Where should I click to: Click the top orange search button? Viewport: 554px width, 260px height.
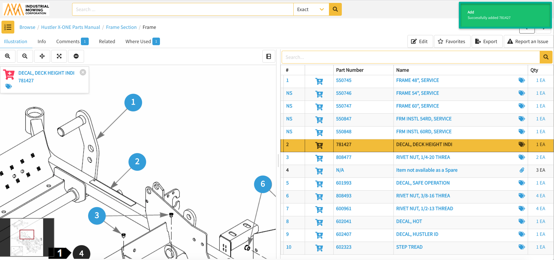pyautogui.click(x=335, y=9)
